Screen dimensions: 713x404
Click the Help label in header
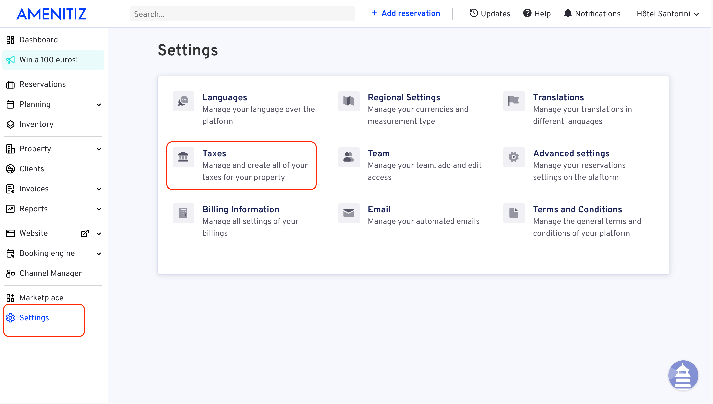543,14
